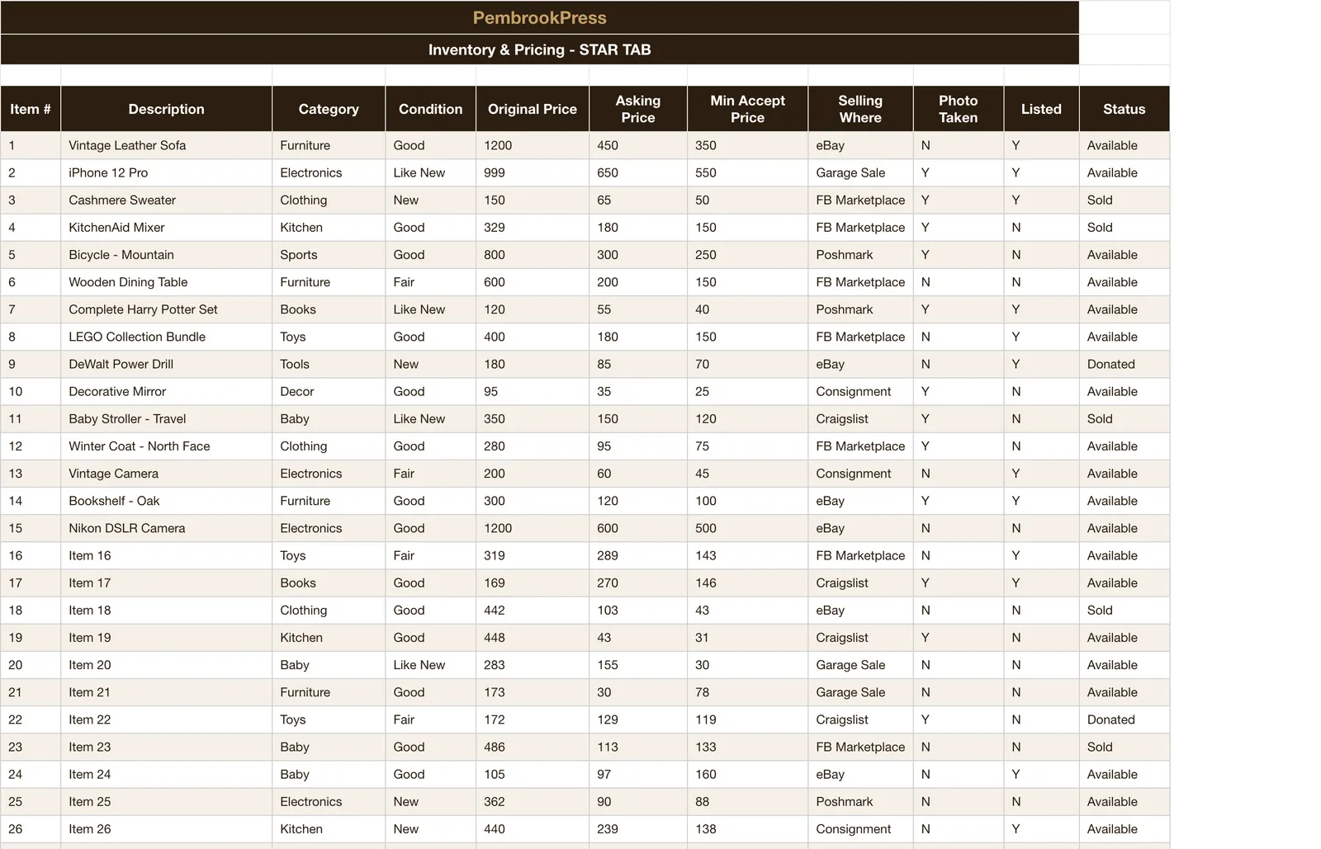The image size is (1321, 849).
Task: Click Garage Sale cell for iPhone 12 Pro
Action: (860, 172)
